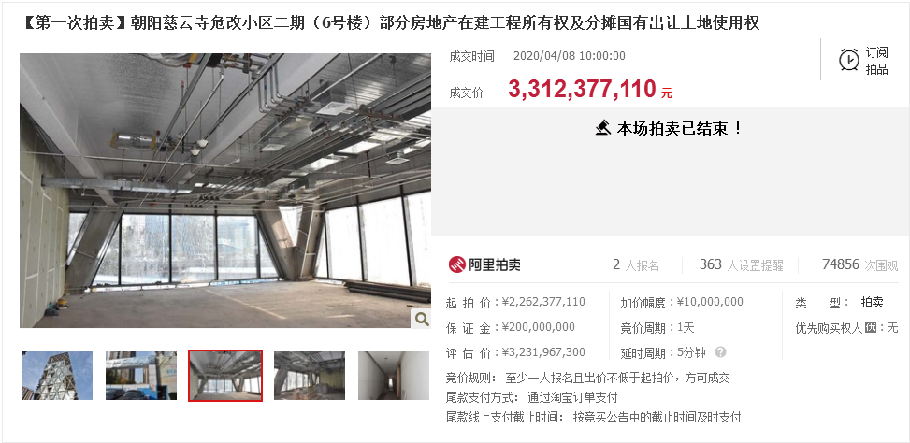Image resolution: width=910 pixels, height=443 pixels.
Task: Click the 订阅拍品 subscribe text
Action: click(x=877, y=61)
